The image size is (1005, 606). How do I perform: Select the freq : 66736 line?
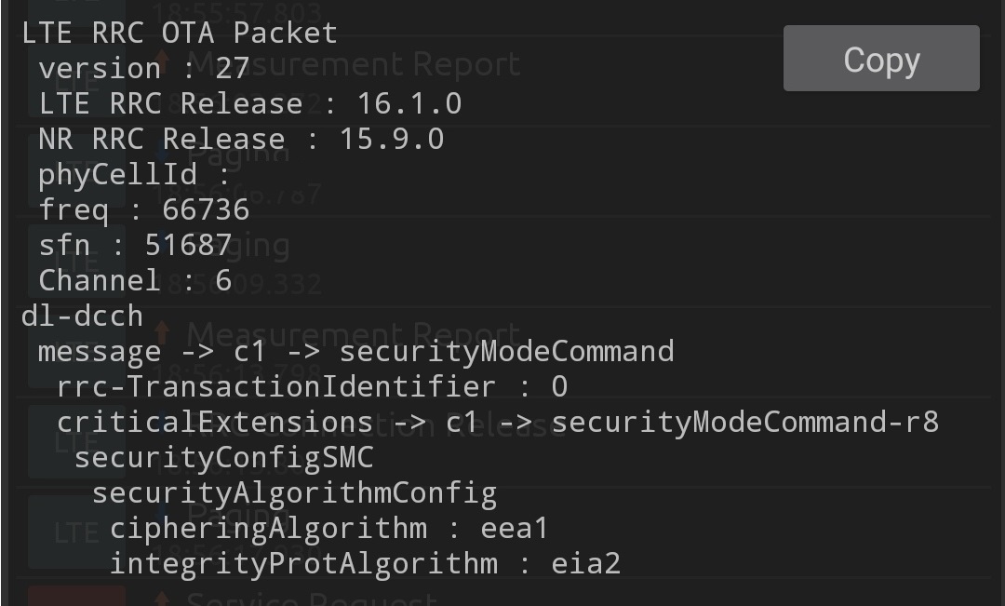coord(144,209)
